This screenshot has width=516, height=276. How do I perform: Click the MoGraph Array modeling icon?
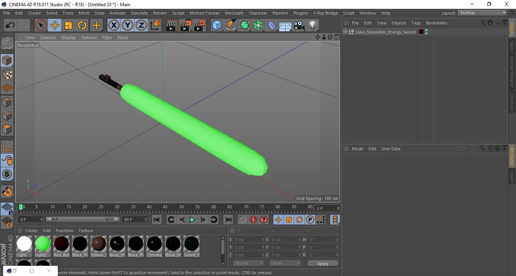tap(258, 26)
